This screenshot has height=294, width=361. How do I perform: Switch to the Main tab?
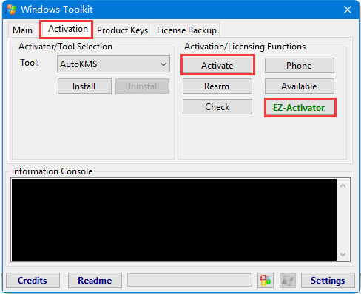[x=22, y=30]
